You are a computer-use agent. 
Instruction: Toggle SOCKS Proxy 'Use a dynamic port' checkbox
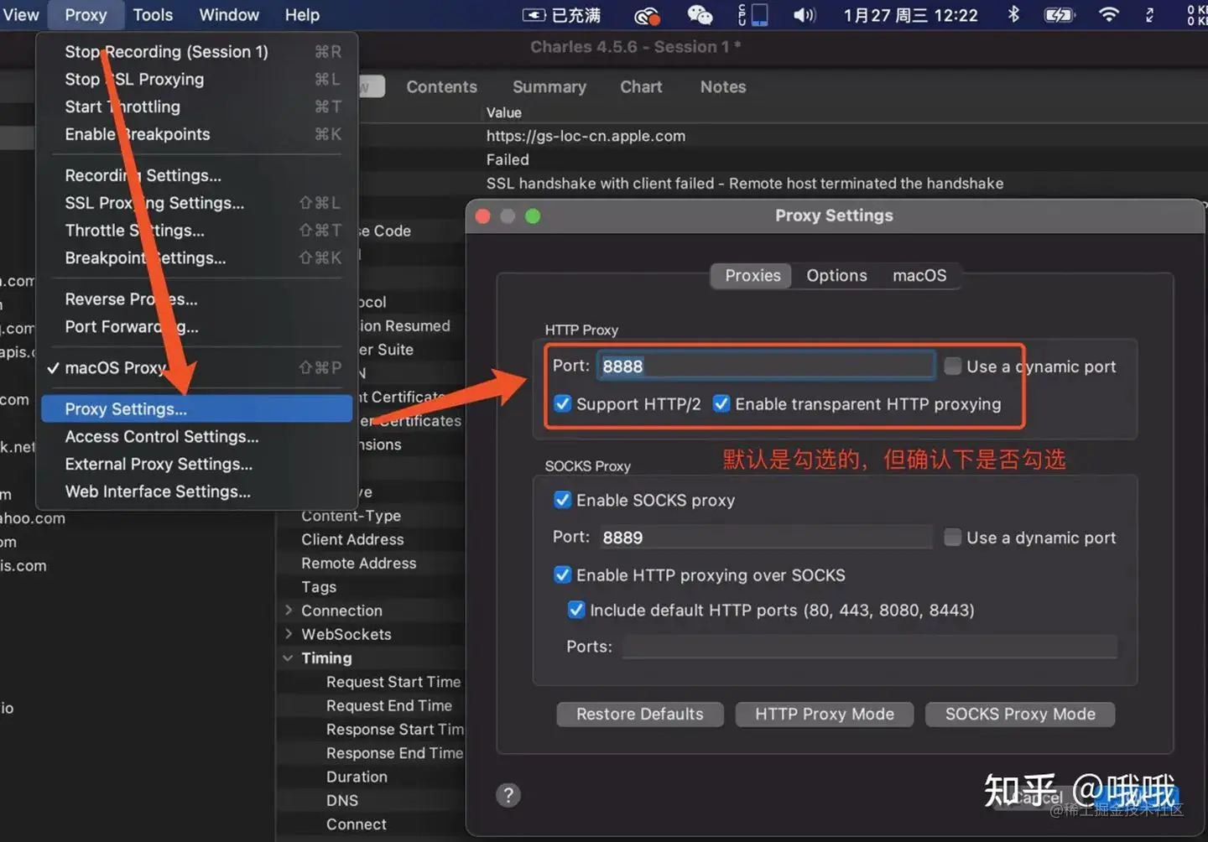click(x=952, y=538)
